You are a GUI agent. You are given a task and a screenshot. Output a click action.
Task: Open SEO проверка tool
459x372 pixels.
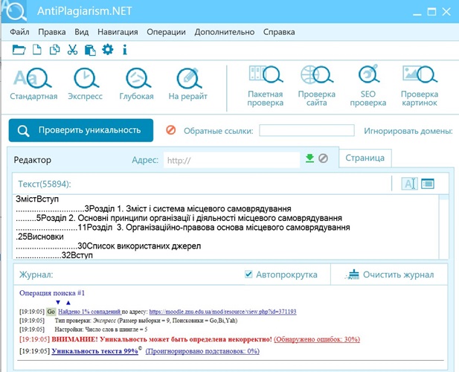(x=368, y=86)
